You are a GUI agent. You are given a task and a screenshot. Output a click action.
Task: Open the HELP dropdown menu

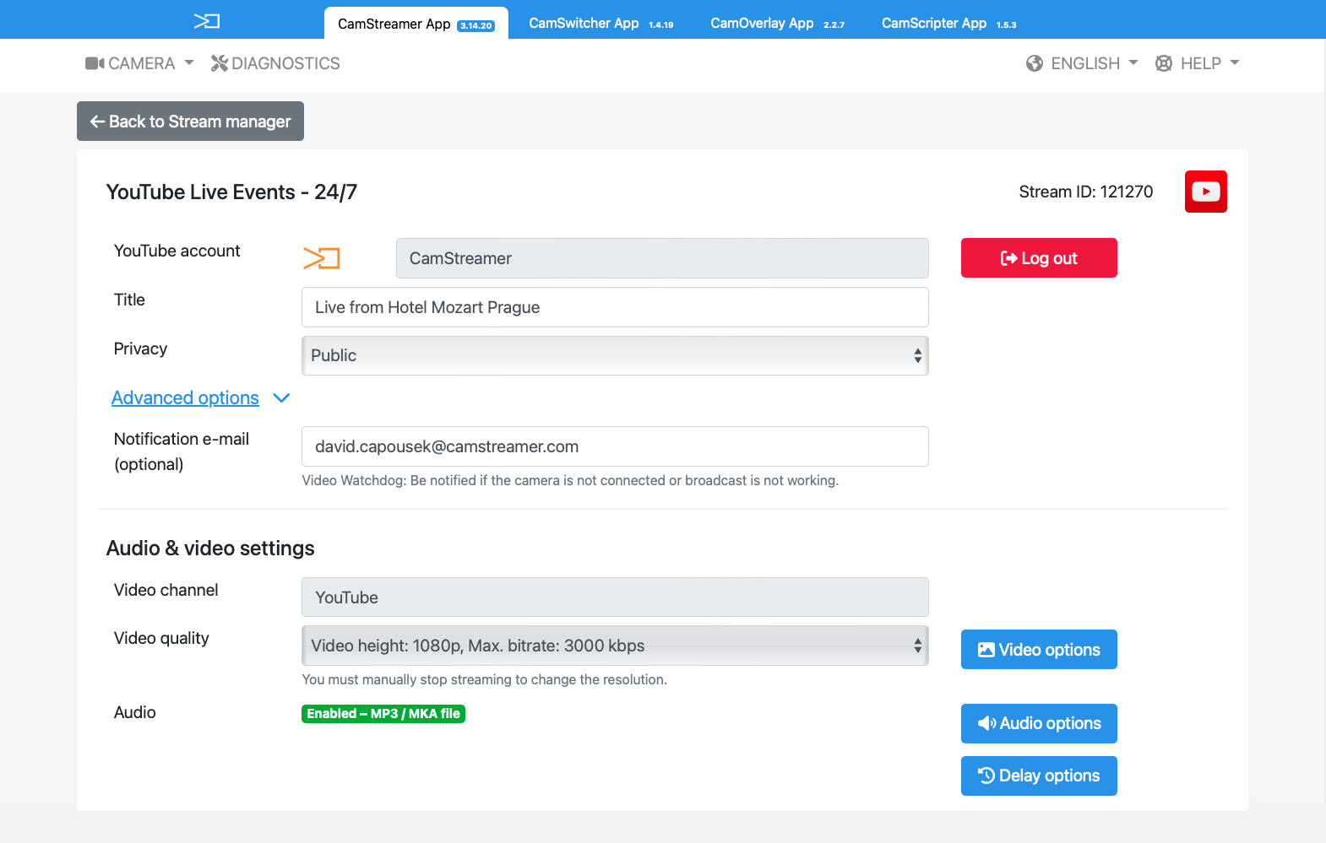pos(1197,63)
